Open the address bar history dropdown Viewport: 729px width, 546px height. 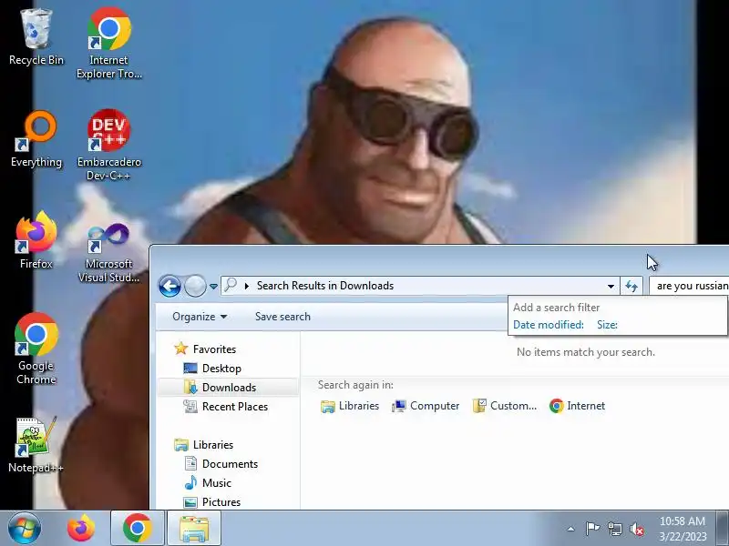[611, 286]
